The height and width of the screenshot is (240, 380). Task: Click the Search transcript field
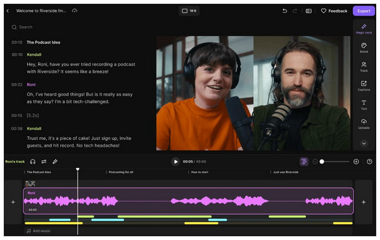tap(80, 27)
